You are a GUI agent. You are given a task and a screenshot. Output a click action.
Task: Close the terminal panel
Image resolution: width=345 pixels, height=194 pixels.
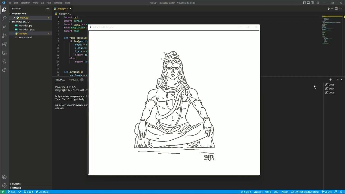pos(341,80)
